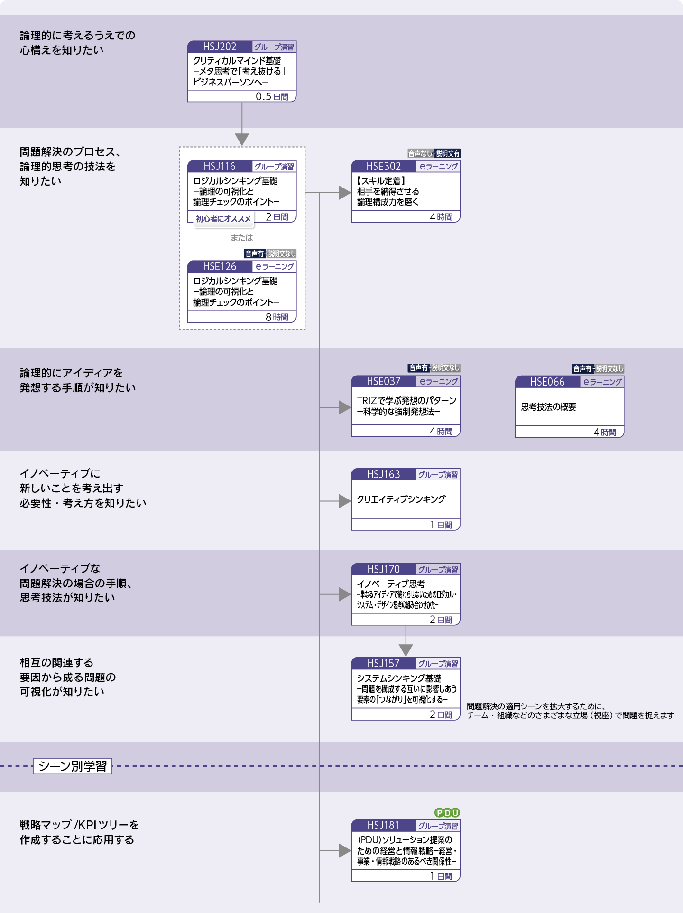683x913 pixels.
Task: Click グループ演習 tag on HSJ181 card
Action: pyautogui.click(x=438, y=826)
